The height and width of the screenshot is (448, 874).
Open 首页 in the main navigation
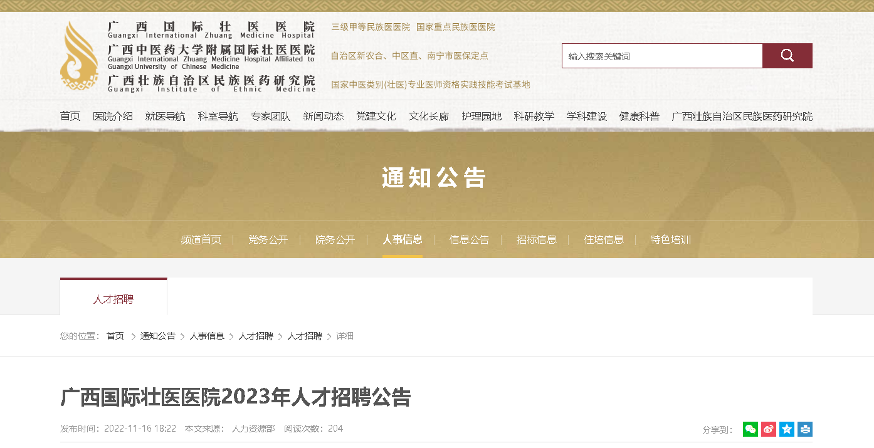[70, 117]
